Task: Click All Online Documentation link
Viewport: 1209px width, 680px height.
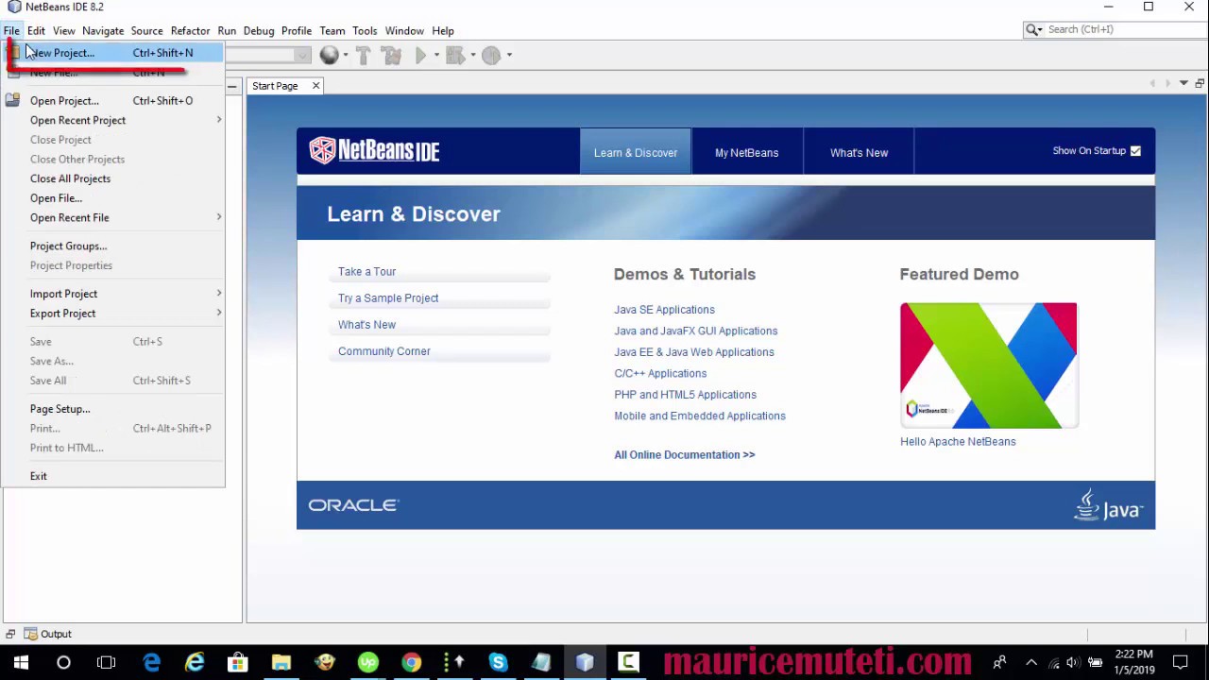Action: pyautogui.click(x=684, y=455)
